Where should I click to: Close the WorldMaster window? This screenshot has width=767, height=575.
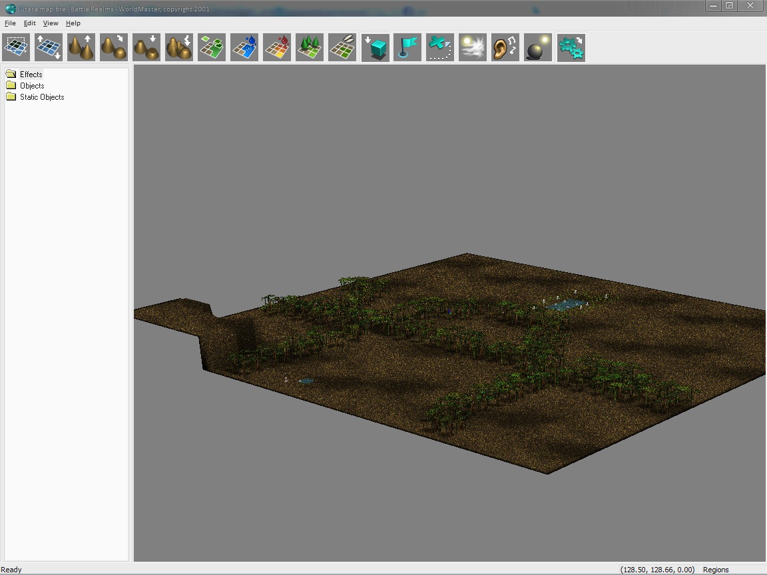pyautogui.click(x=750, y=6)
